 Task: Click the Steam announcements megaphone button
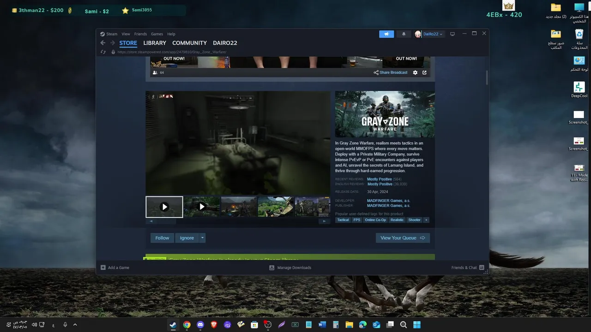coord(386,34)
